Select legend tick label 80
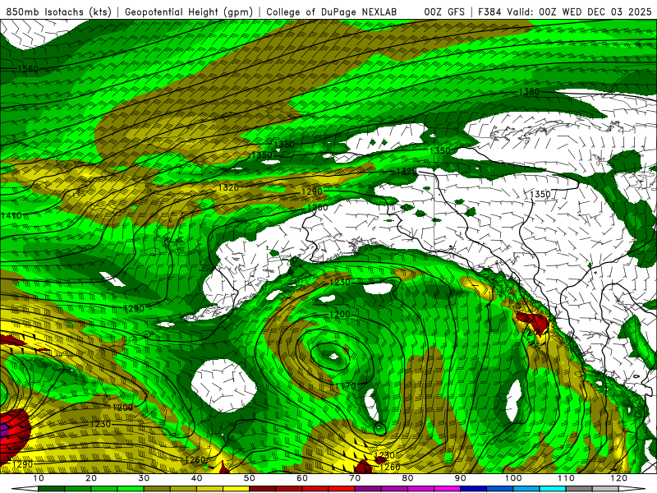The height and width of the screenshot is (493, 657). (407, 478)
